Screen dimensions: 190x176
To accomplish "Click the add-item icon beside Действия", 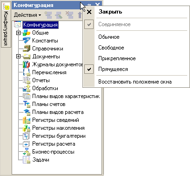I will click(48, 15).
